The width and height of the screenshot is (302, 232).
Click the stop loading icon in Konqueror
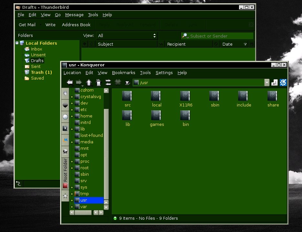(x=118, y=83)
